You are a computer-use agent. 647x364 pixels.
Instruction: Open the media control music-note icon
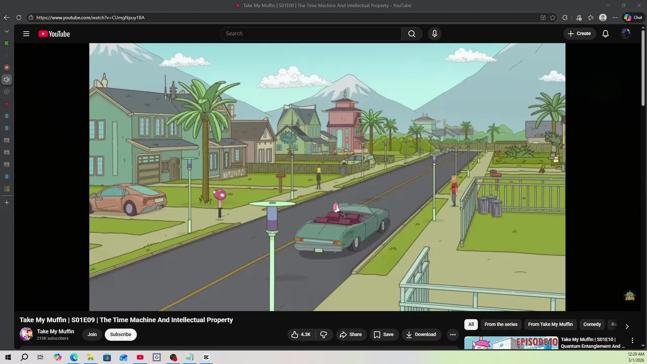point(579,18)
